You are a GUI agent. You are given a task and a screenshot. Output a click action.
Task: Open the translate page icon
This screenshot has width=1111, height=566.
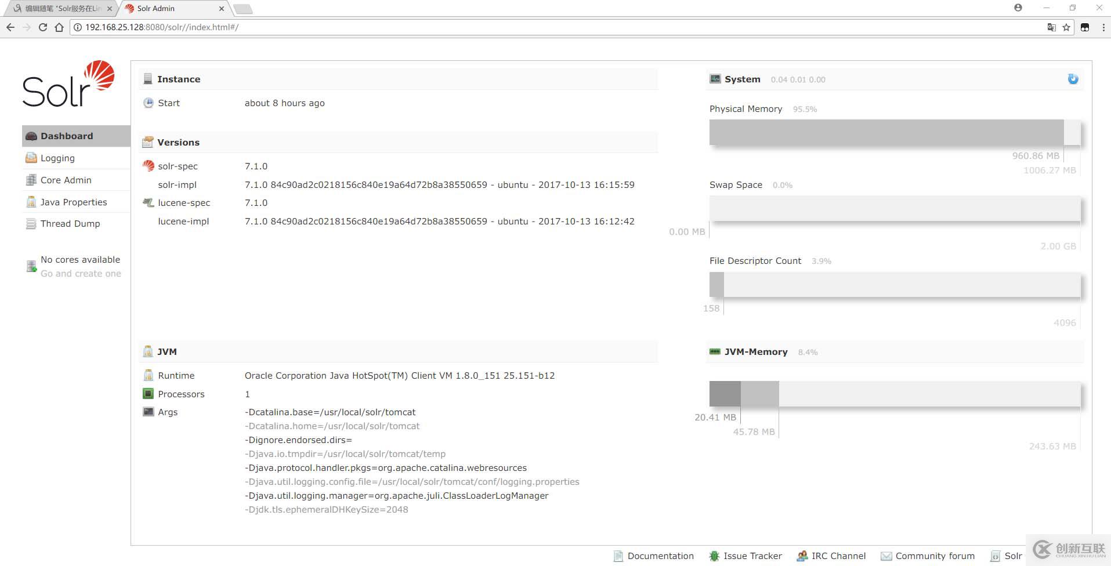pos(1051,27)
